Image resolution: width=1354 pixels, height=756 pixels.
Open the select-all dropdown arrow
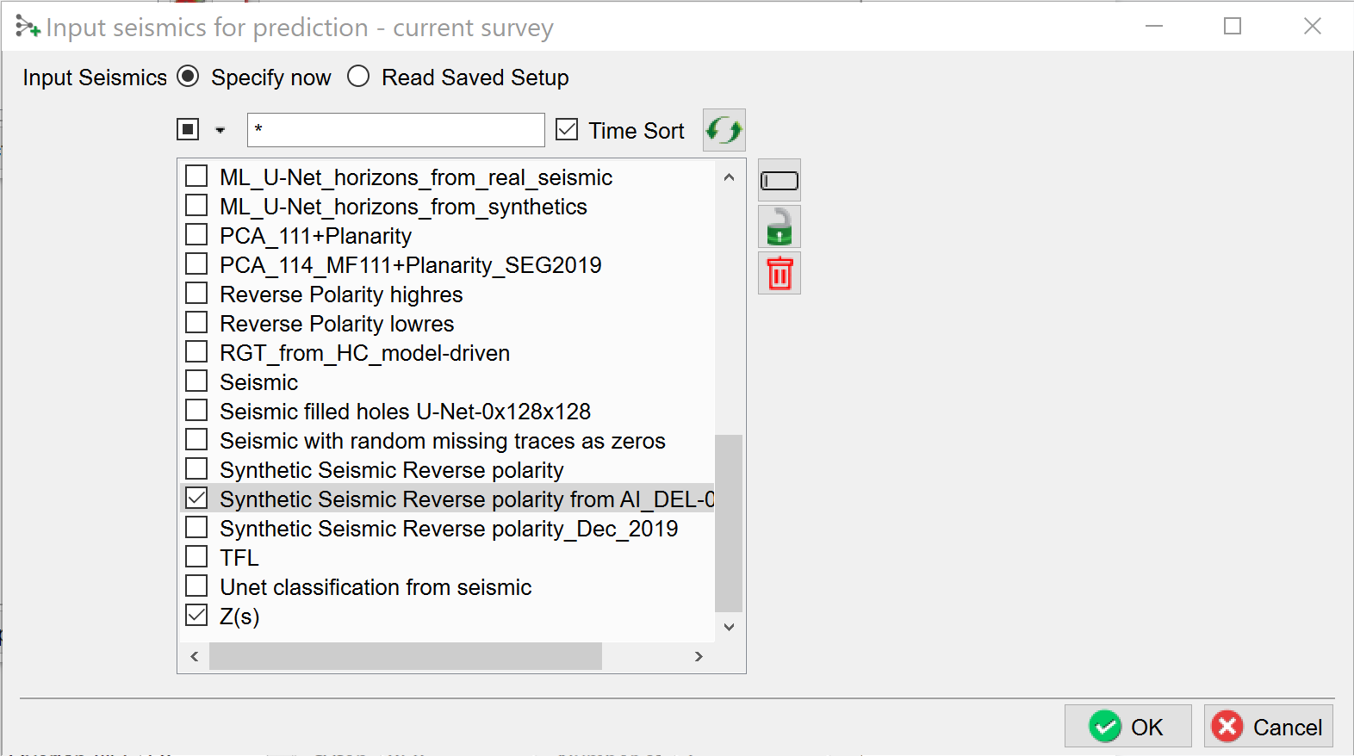220,131
